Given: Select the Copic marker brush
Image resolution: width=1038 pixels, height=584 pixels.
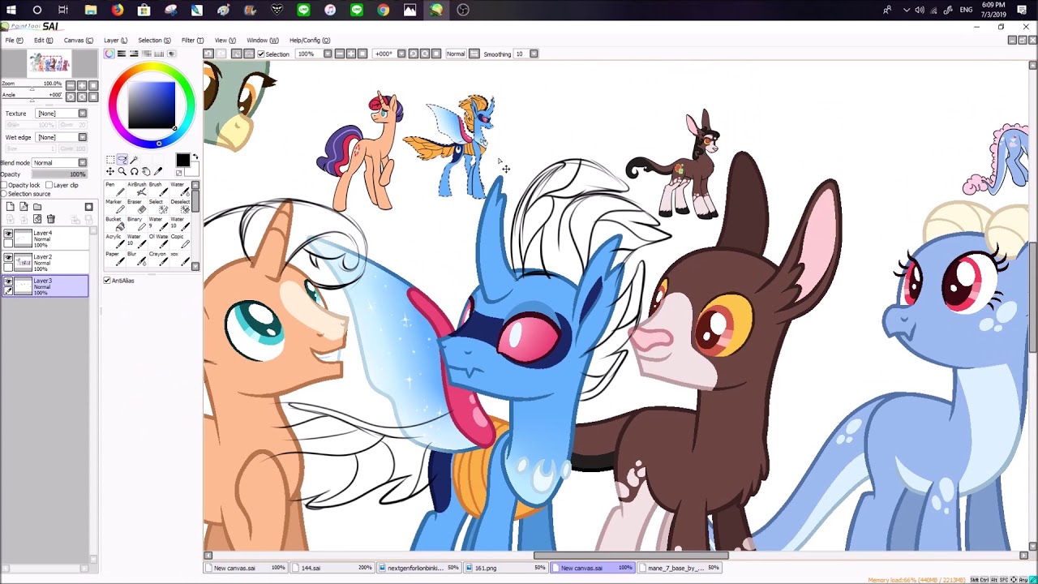Looking at the screenshot, I should (180, 242).
